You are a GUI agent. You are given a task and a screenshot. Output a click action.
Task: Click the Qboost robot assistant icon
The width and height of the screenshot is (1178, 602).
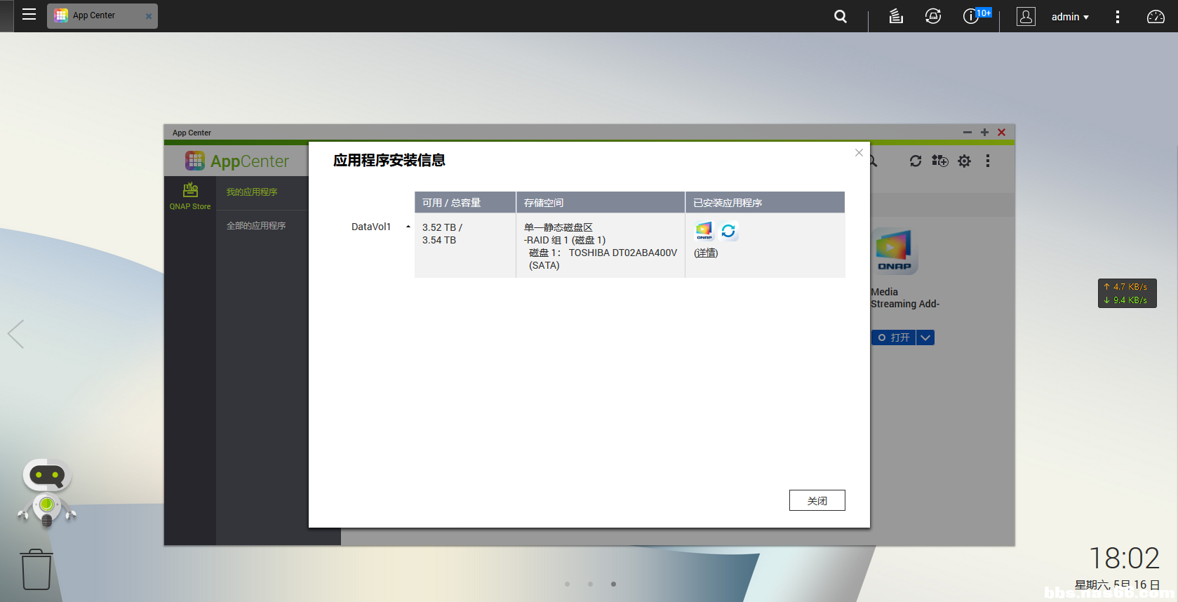(x=47, y=493)
